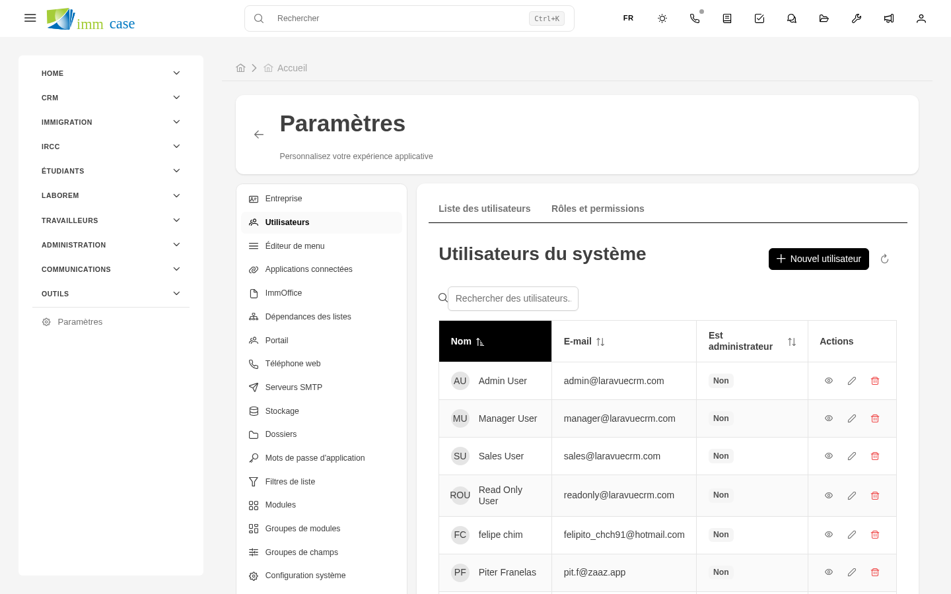Screen dimensions: 951x594
Task: Edit Read Only User with pencil icon
Action: pos(852,496)
